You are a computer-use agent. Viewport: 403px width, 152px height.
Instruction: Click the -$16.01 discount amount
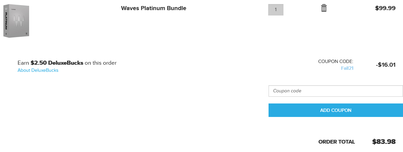pyautogui.click(x=385, y=65)
